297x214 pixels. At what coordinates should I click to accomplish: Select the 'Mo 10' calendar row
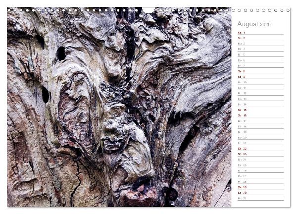pyautogui.click(x=261, y=82)
